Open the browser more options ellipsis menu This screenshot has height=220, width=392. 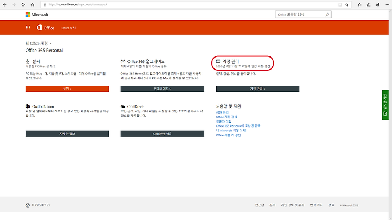387,4
